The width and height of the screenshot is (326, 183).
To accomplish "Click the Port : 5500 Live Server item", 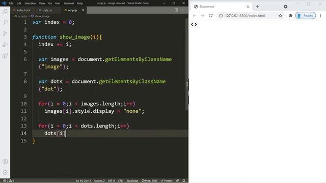I will pyautogui.click(x=149, y=181).
